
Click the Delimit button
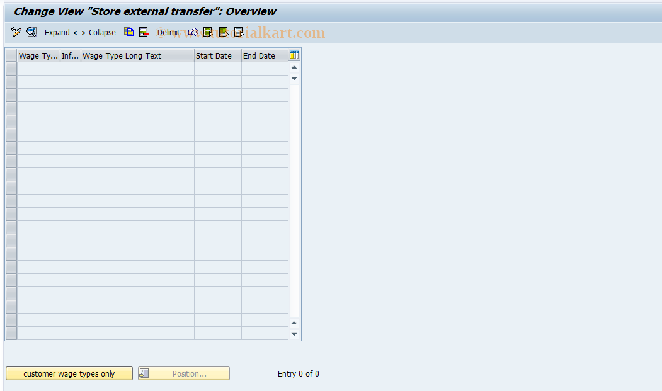[x=168, y=33]
